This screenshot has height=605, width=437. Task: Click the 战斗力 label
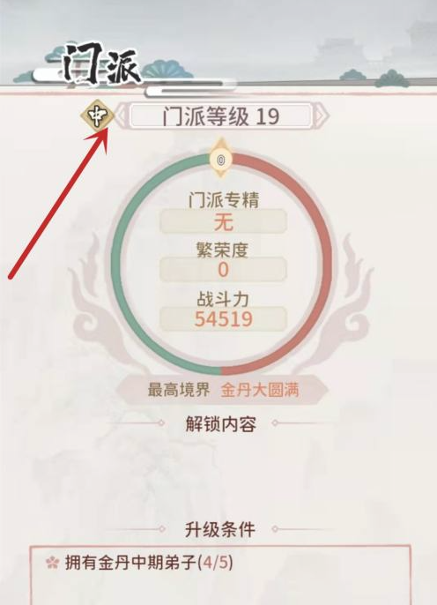click(223, 299)
